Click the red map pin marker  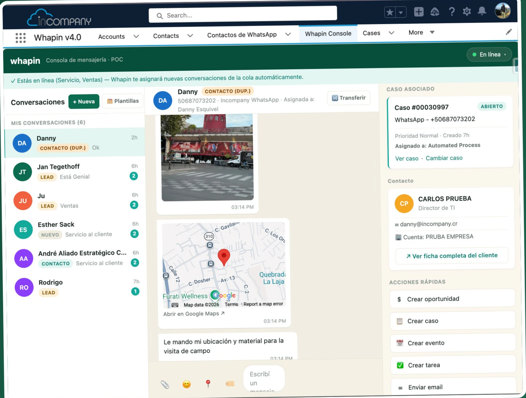[224, 257]
